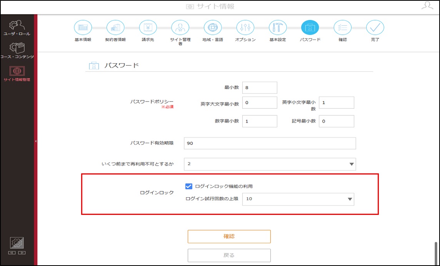Jump to the 基本設定 tools step
Screen dimensions: 440x266
point(278,28)
